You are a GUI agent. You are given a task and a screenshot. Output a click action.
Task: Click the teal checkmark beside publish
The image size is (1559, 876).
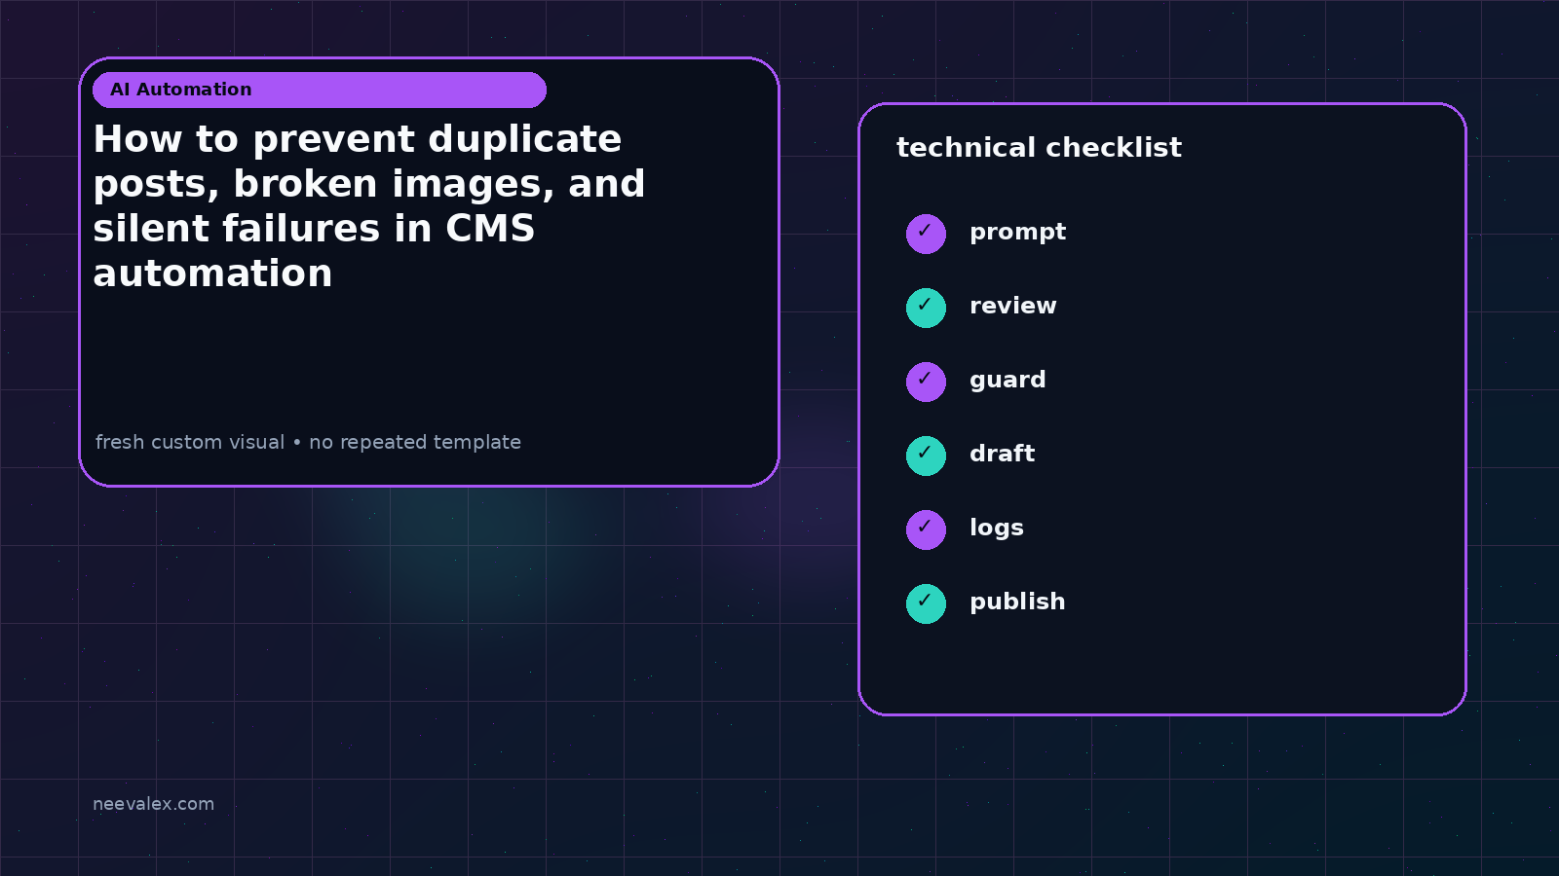[x=926, y=603]
